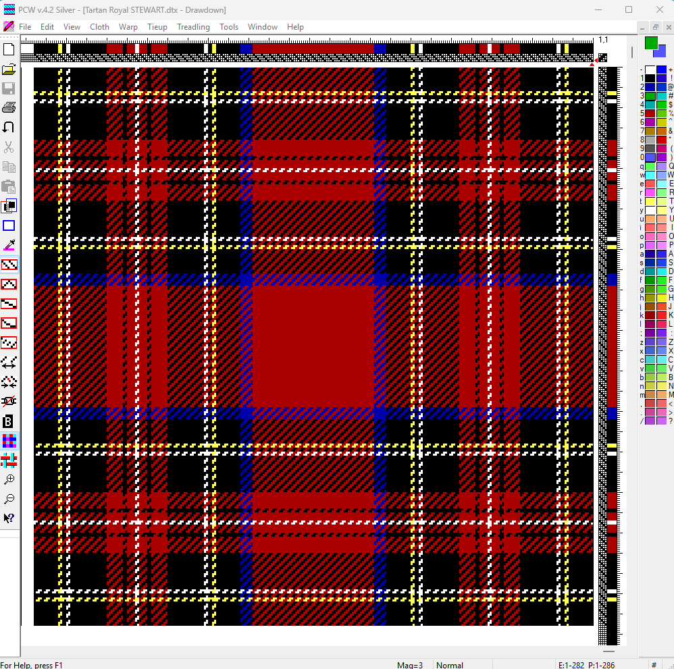The width and height of the screenshot is (674, 669).
Task: Open the Warp menu
Action: pyautogui.click(x=128, y=26)
